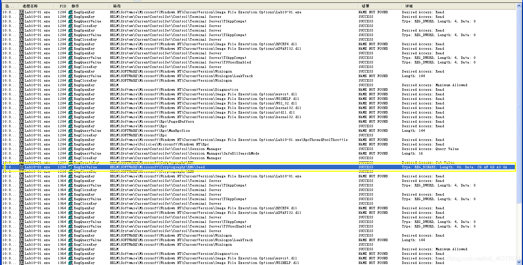Click the 'Length: 16' detail cell
Image resolution: width=523 pixels, height=265 pixels.
click(413, 154)
